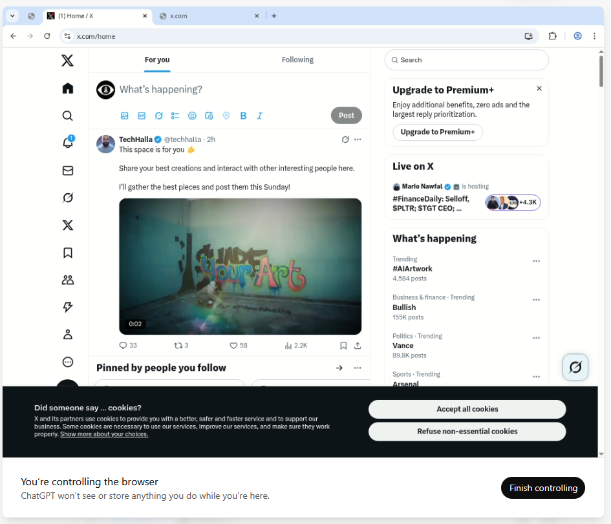Go back in browser
The image size is (611, 524).
(13, 36)
